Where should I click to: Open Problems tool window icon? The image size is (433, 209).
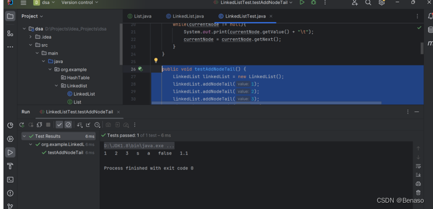[x=10, y=193]
